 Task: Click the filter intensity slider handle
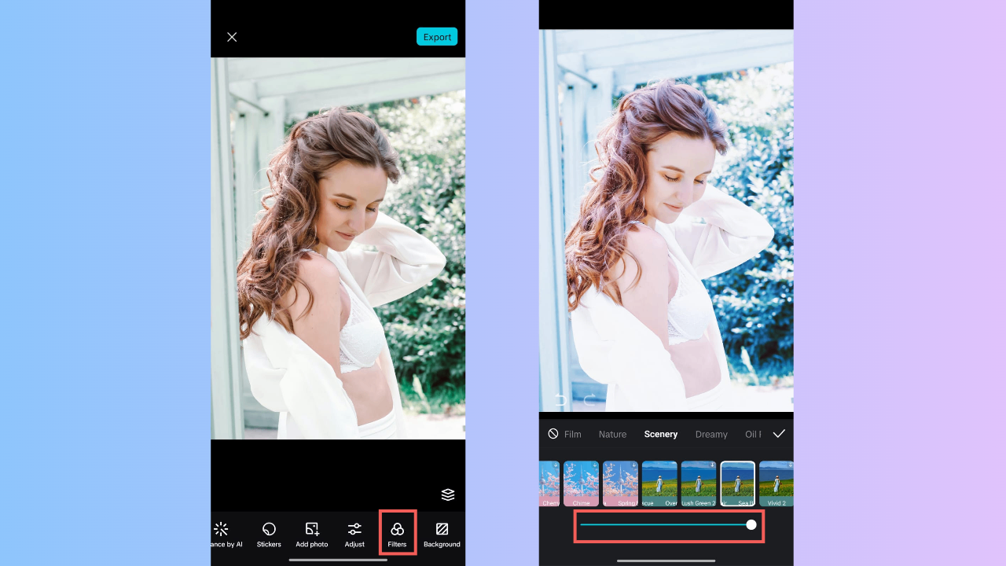[751, 524]
